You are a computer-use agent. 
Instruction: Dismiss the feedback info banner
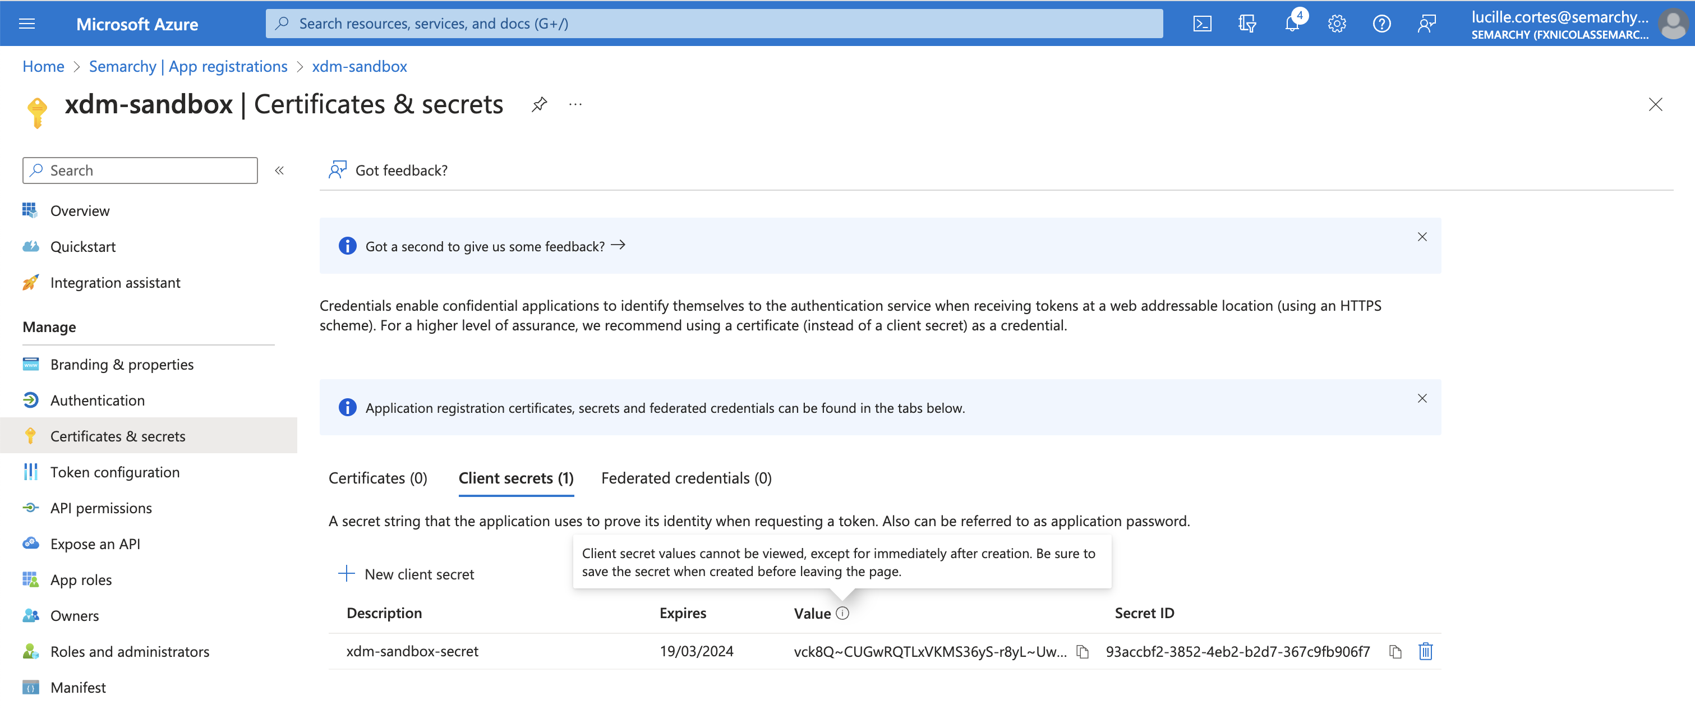(1421, 237)
